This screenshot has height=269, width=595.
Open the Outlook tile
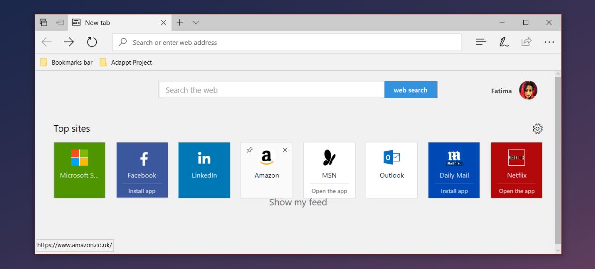click(392, 170)
